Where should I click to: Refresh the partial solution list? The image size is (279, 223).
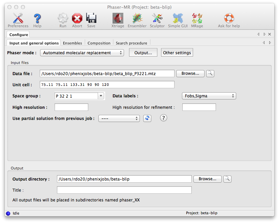tap(147, 118)
